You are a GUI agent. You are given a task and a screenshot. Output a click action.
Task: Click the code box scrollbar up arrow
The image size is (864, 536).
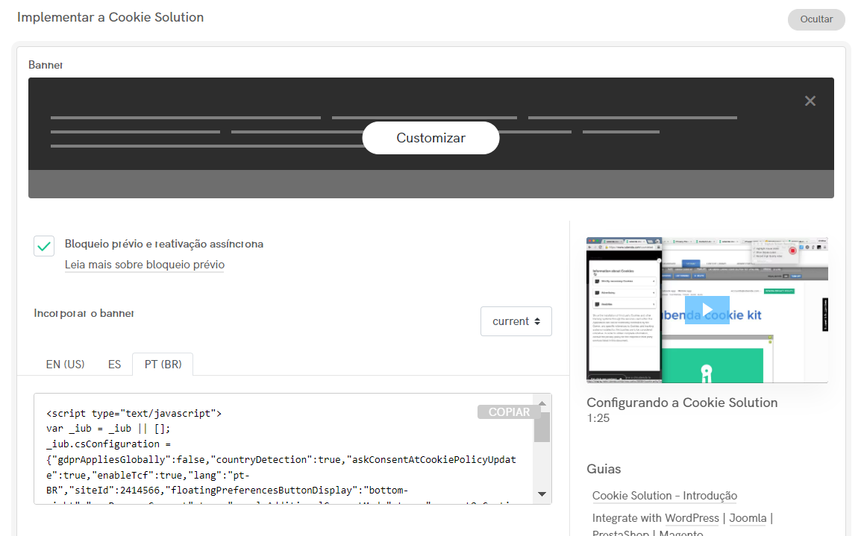pos(542,403)
